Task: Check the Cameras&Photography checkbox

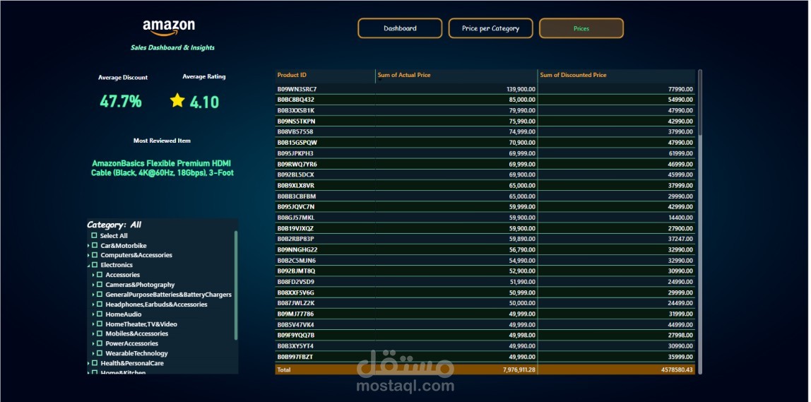Action: point(100,285)
